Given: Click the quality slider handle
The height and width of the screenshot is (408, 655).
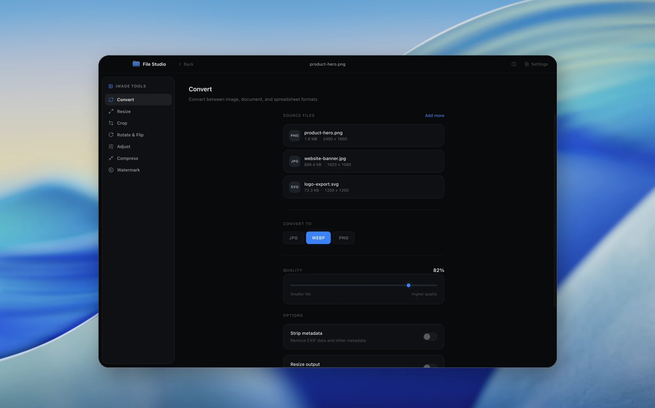Looking at the screenshot, I should click(x=408, y=285).
